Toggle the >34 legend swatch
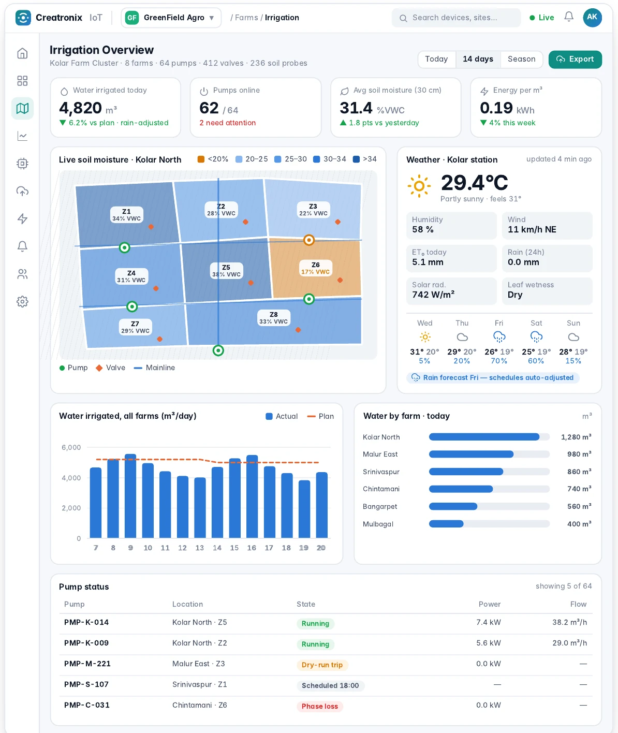The image size is (618, 733). (356, 159)
